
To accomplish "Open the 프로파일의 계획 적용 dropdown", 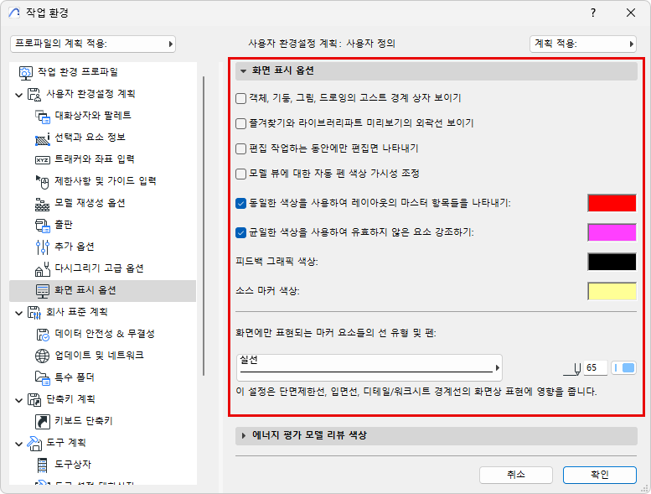I will pos(93,44).
